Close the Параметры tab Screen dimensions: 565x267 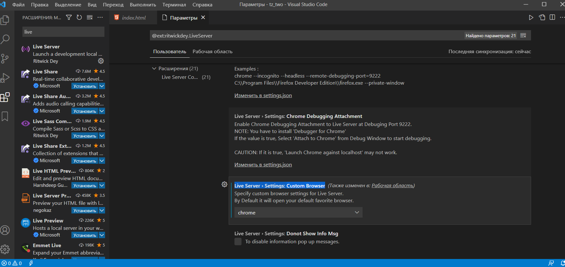pos(203,18)
